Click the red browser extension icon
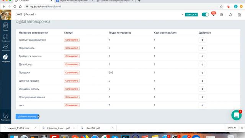 pyautogui.click(x=228, y=7)
